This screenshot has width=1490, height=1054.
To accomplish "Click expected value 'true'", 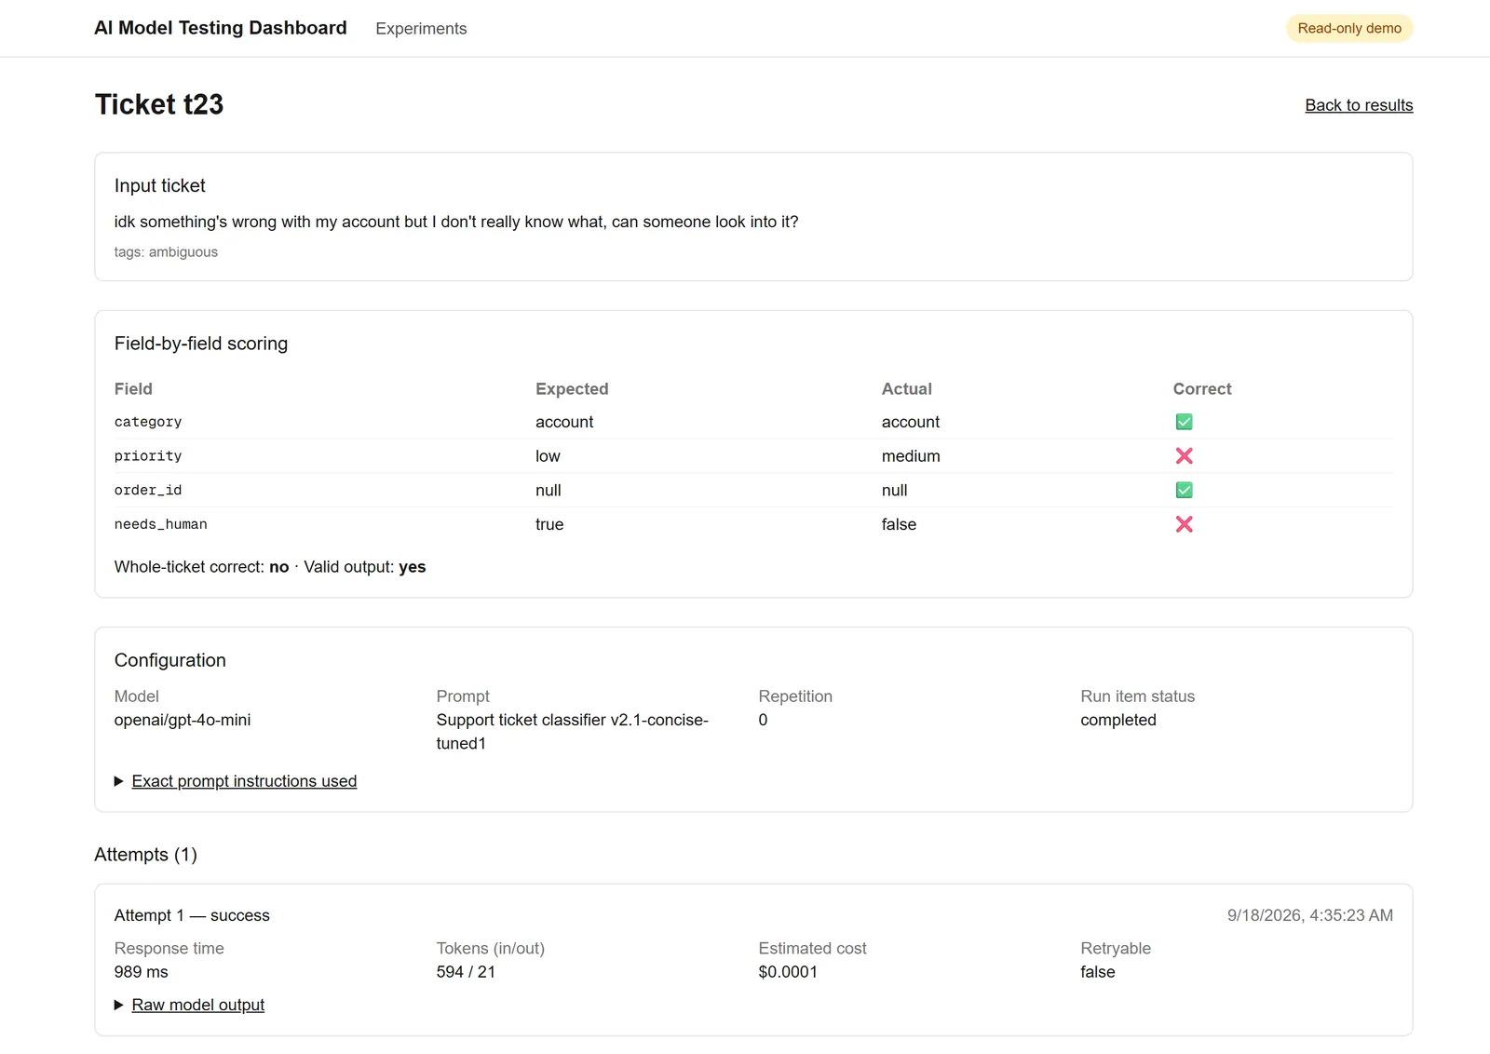I will point(549,524).
